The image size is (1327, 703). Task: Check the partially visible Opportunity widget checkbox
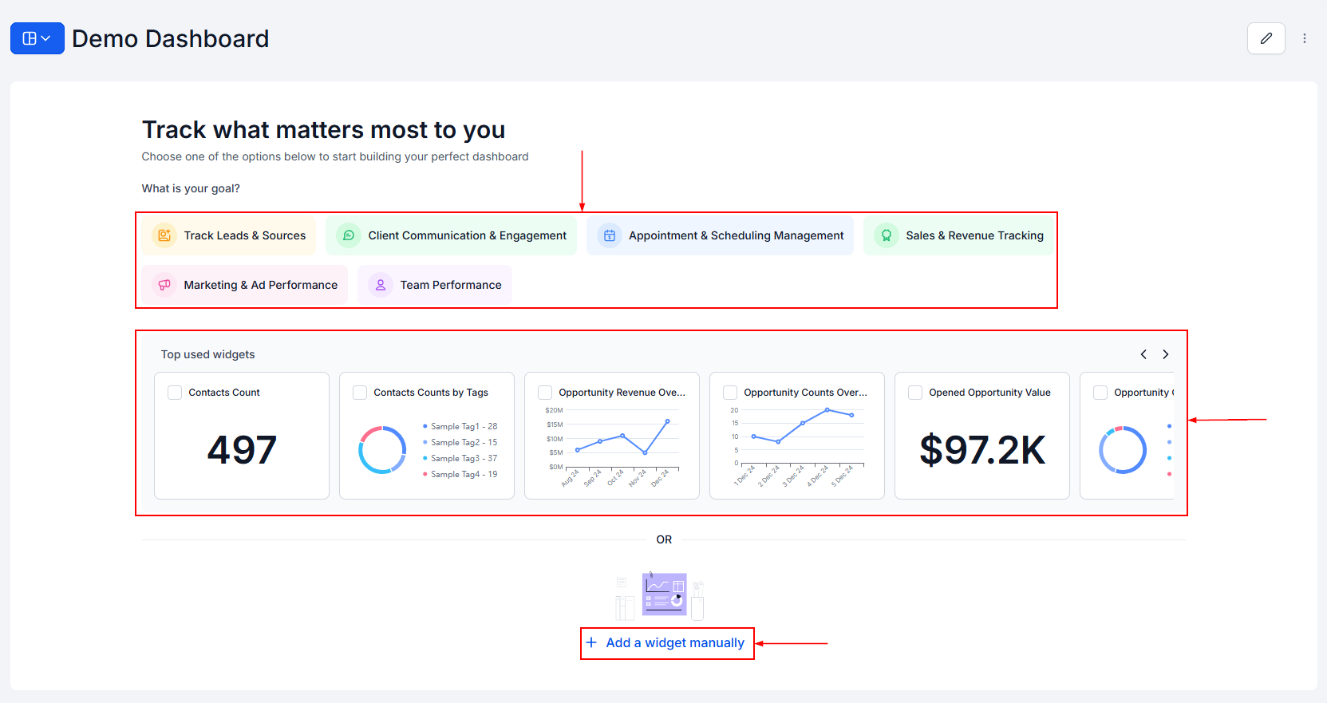click(x=1100, y=393)
